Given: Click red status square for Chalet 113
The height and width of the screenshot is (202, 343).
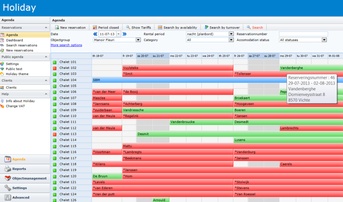Looking at the screenshot, I should point(55,134).
